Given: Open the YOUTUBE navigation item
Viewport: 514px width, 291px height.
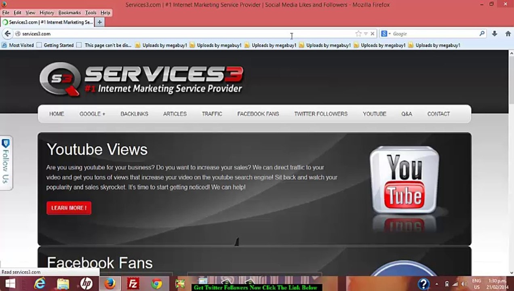Looking at the screenshot, I should tap(374, 114).
